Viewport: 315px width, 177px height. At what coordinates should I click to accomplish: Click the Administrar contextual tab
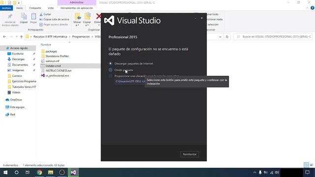point(77,2)
